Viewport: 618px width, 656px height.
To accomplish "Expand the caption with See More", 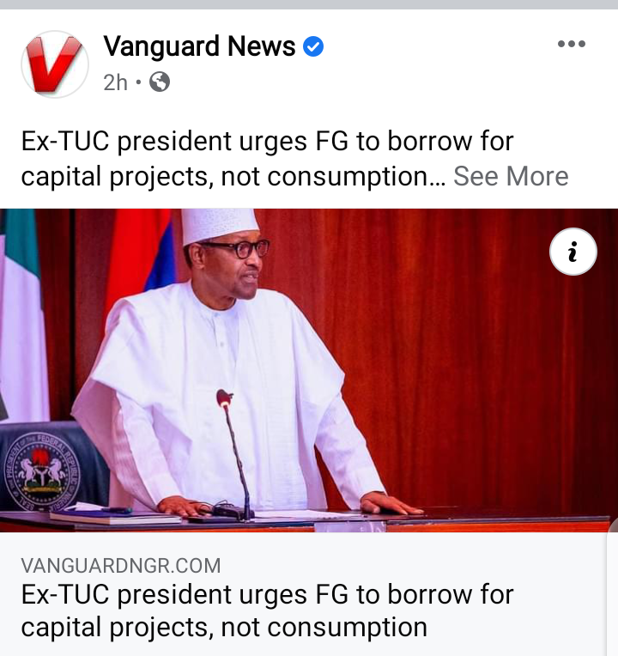I will coord(511,176).
